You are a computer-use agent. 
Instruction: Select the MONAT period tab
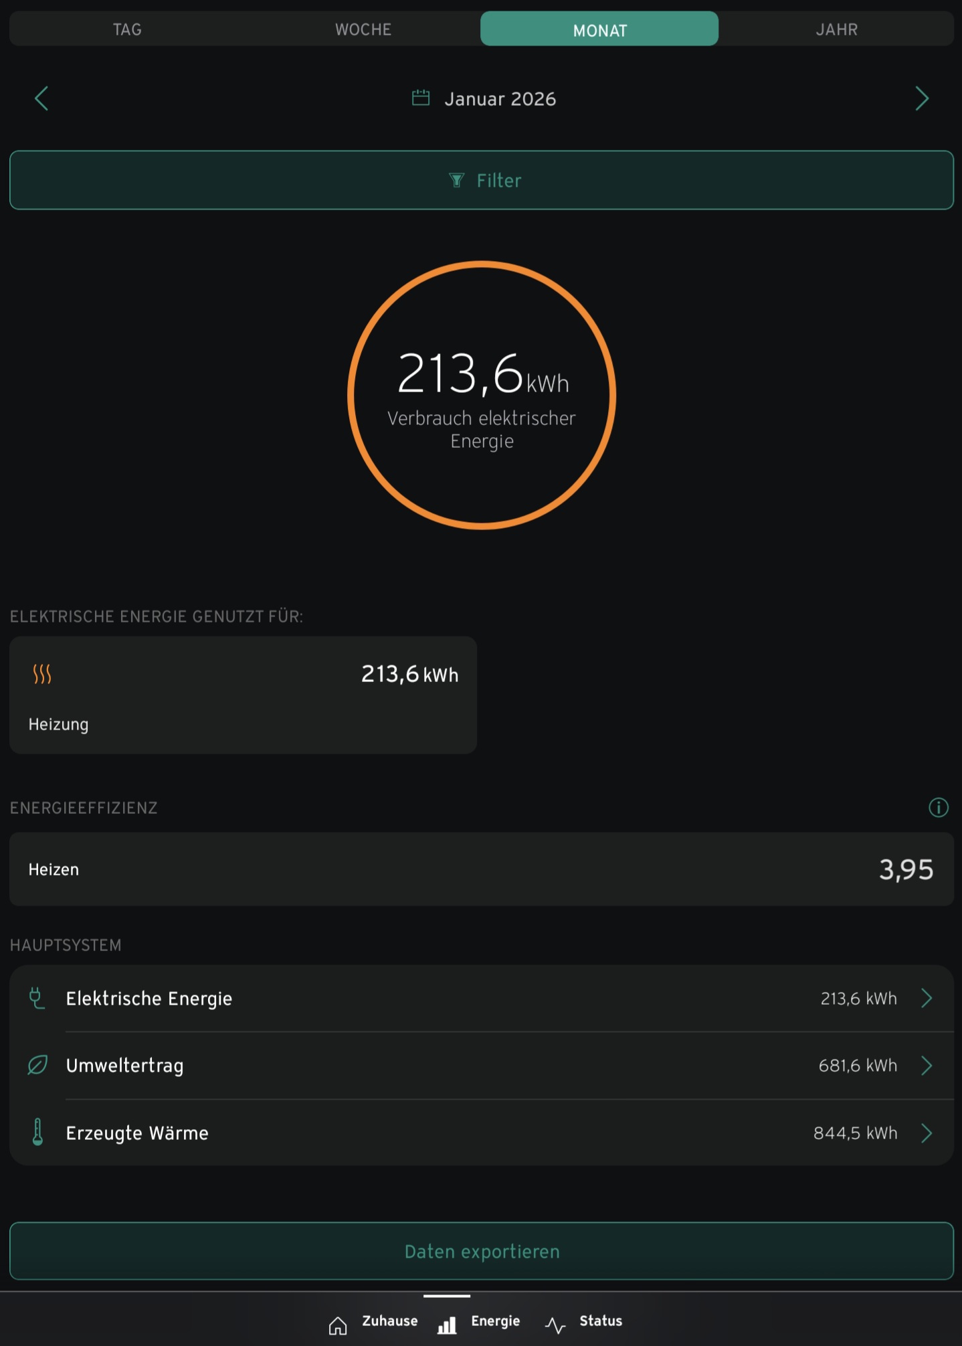[x=599, y=29]
